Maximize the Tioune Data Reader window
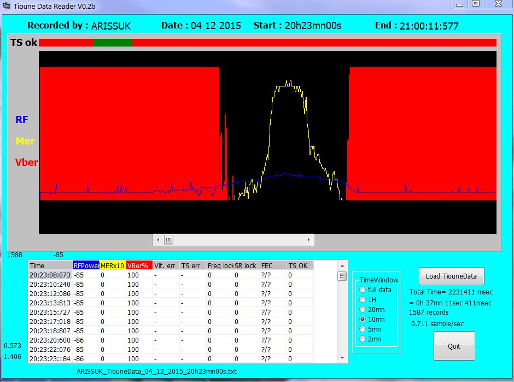Viewport: 514px width, 382px height. pyautogui.click(x=476, y=4)
